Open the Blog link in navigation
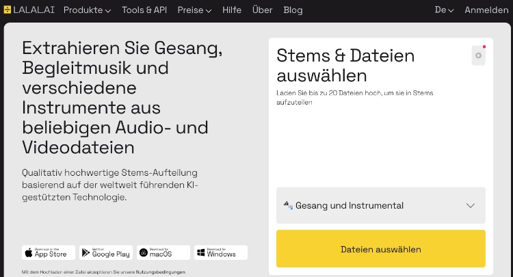513x277 pixels. [x=293, y=10]
